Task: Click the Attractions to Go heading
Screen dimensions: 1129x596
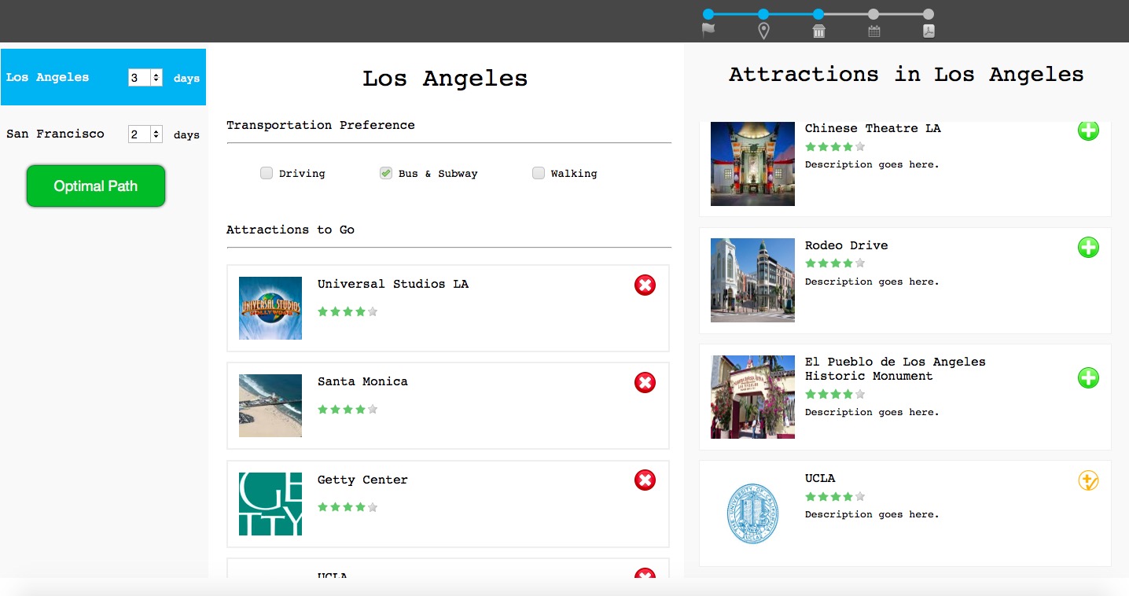Action: [290, 230]
